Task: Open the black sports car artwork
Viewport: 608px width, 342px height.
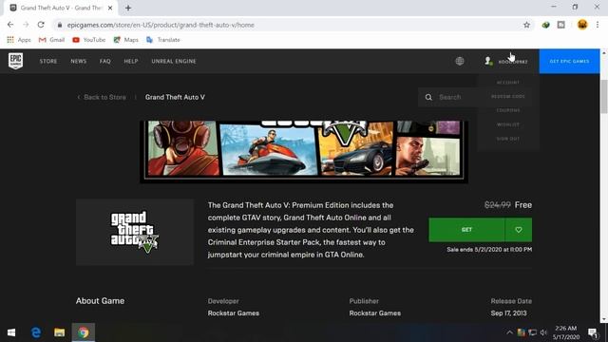Action: tap(355, 149)
